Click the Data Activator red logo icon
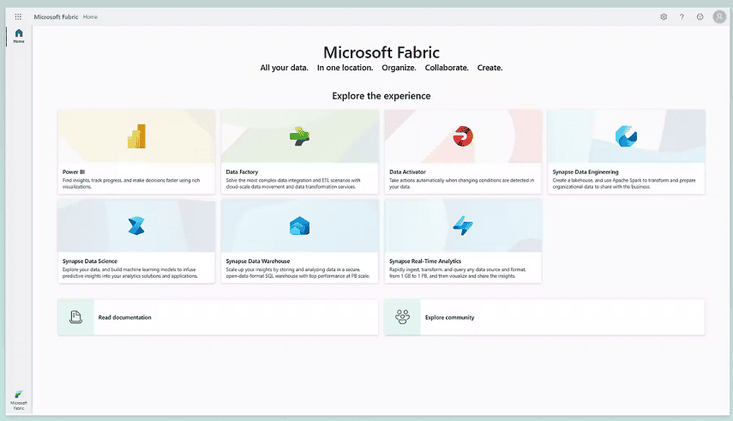Viewport: 733px width, 421px height. tap(463, 136)
